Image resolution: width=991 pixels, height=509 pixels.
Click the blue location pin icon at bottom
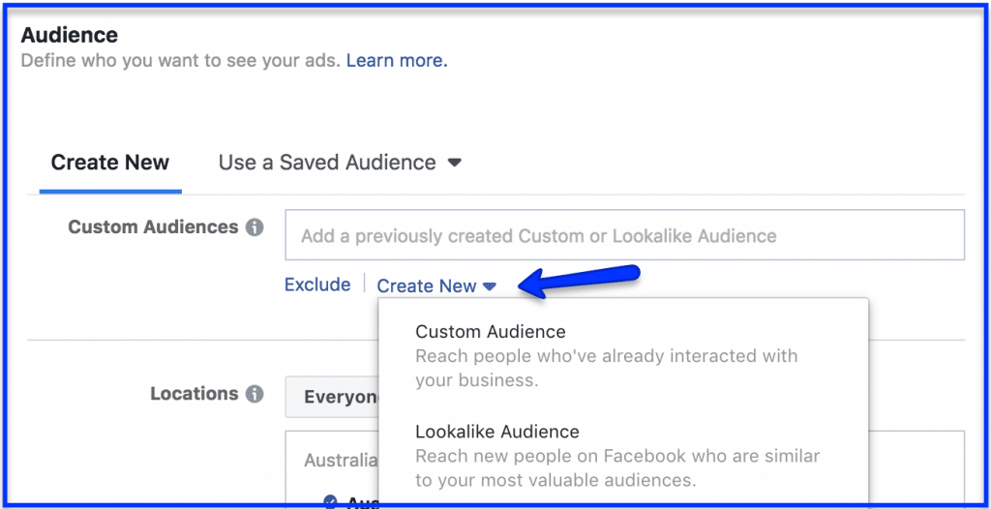click(x=330, y=502)
